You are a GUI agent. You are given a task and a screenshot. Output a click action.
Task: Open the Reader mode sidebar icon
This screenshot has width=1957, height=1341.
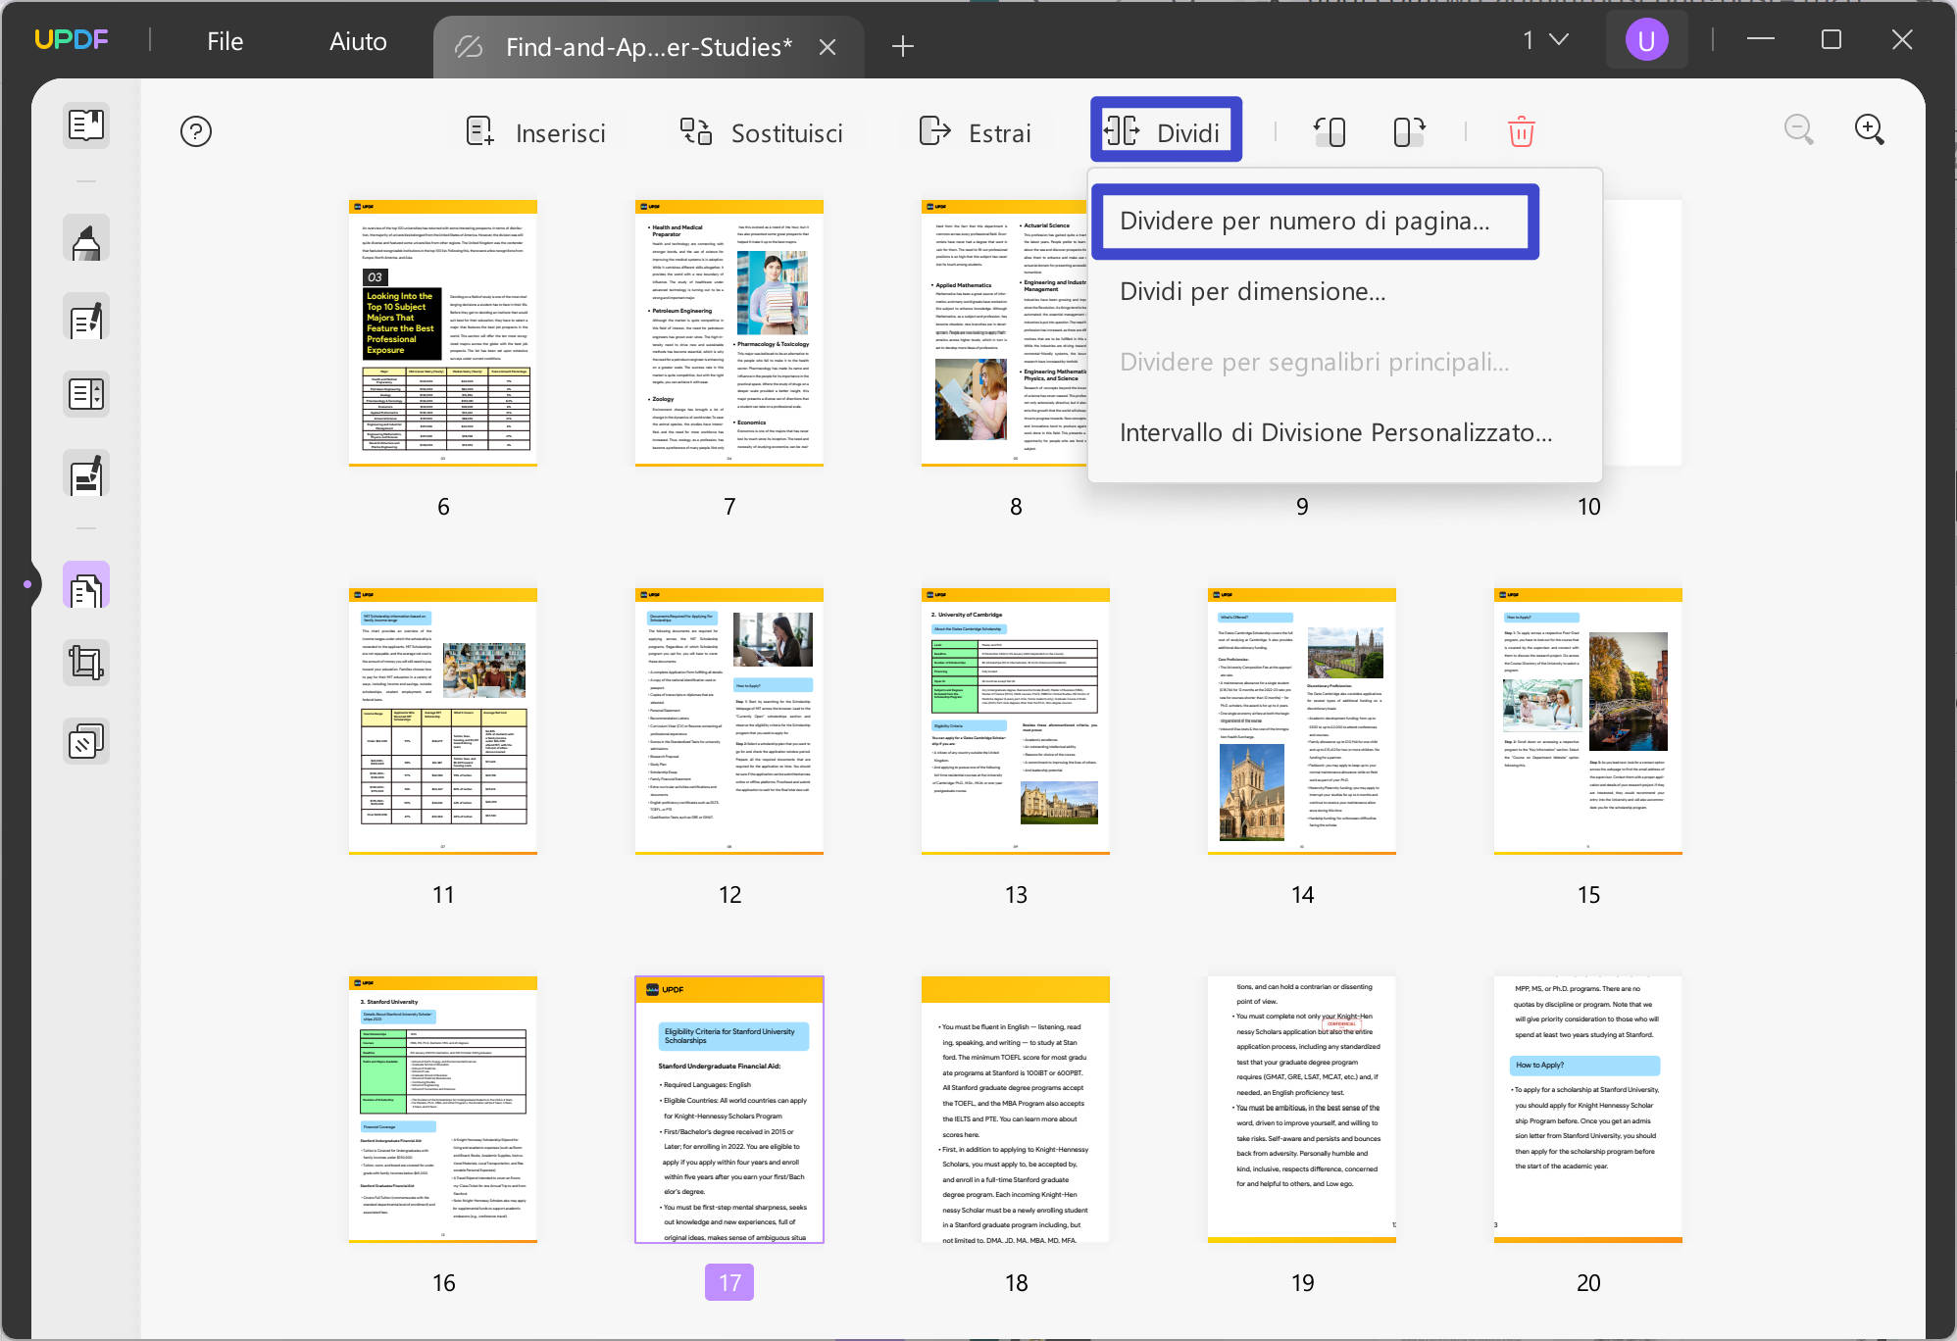[x=86, y=125]
